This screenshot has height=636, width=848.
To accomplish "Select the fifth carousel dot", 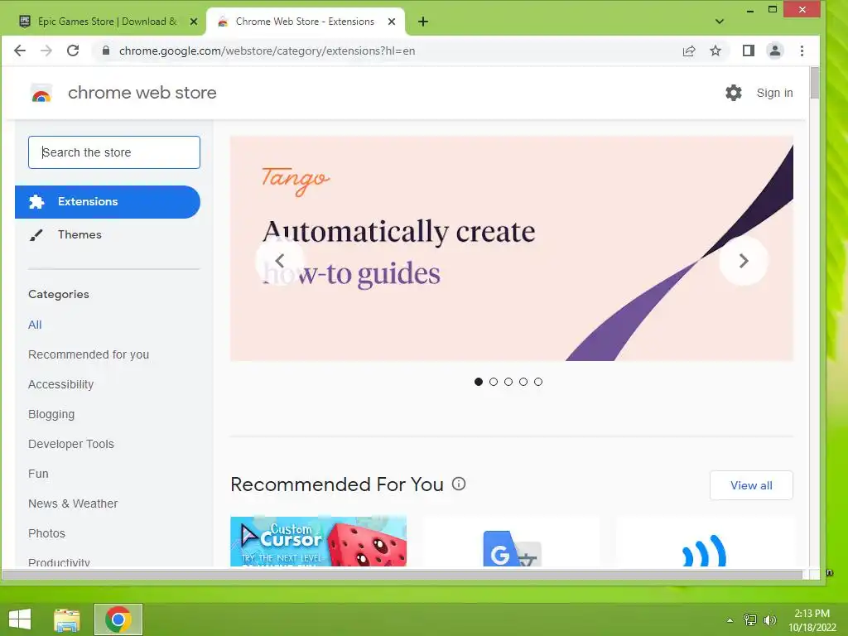I will tap(538, 382).
